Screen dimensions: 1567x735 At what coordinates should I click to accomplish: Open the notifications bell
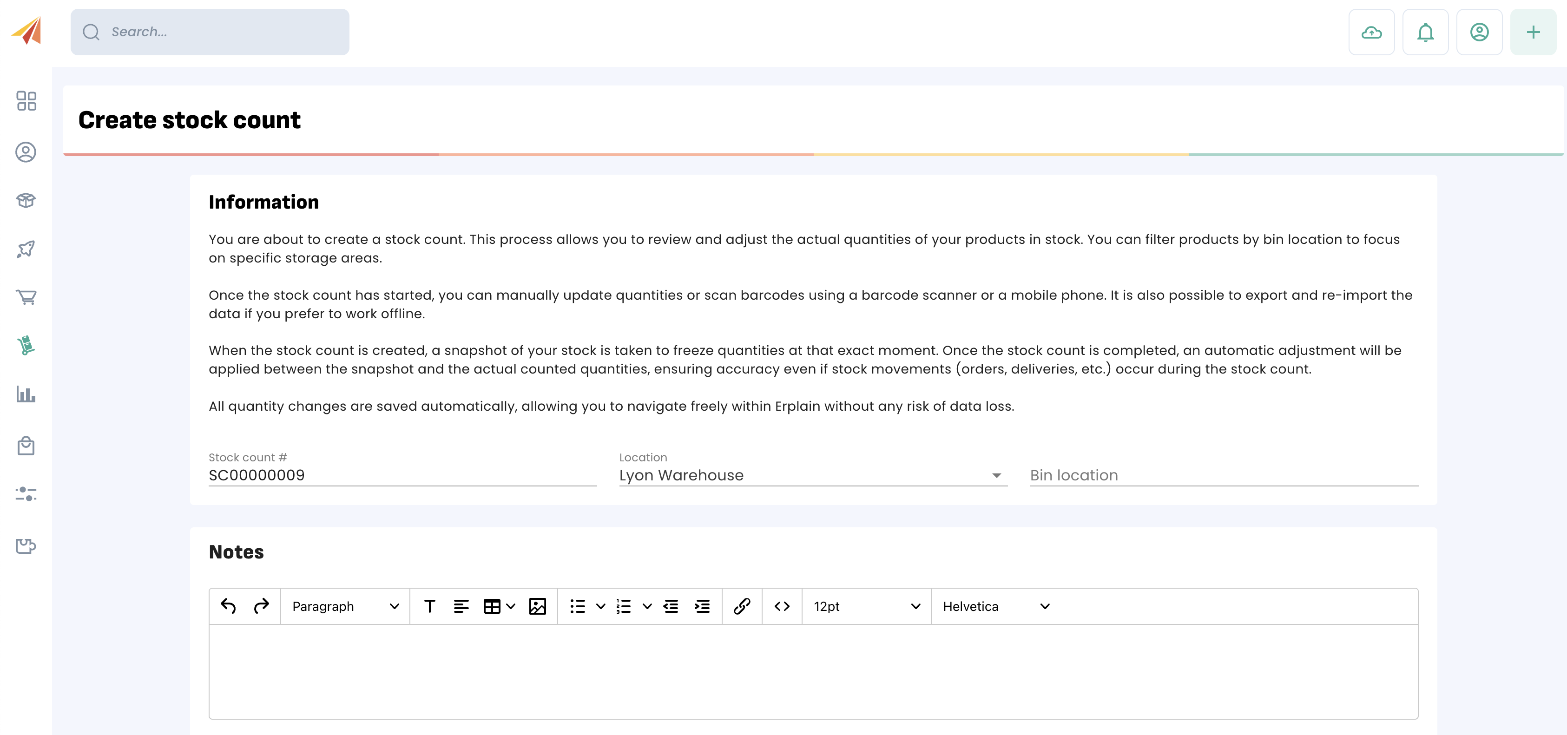point(1425,32)
